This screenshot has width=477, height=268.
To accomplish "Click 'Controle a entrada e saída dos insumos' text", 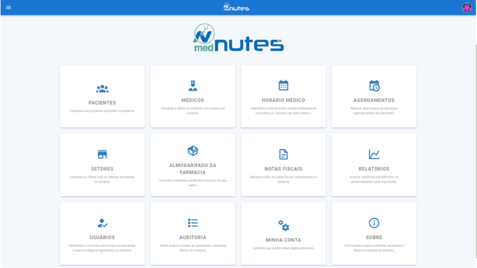I will (x=192, y=183).
